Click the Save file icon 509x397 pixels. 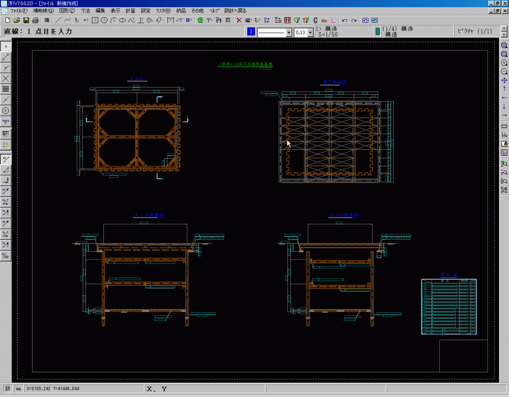point(26,20)
